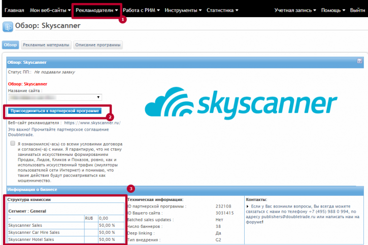
Task: Log out via Выйти
Action: (357, 10)
